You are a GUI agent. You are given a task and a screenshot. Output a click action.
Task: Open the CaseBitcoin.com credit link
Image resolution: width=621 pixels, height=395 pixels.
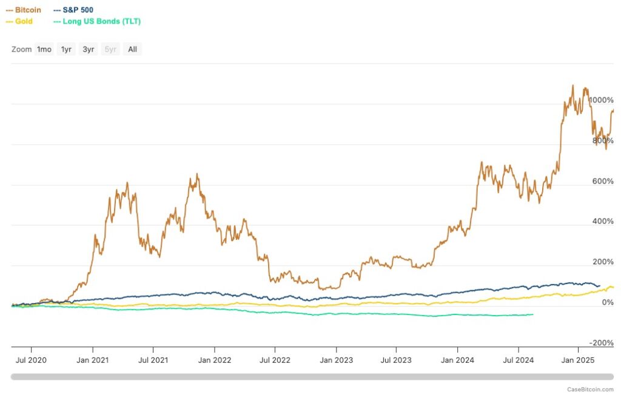(x=590, y=390)
